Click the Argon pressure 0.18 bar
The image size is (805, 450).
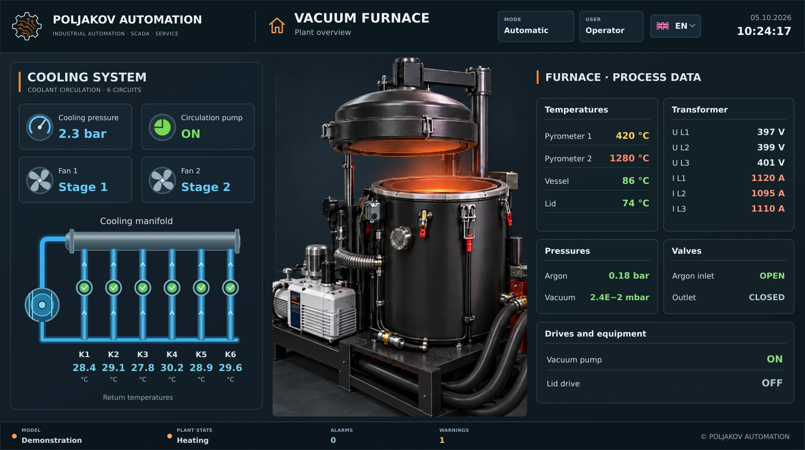point(629,276)
